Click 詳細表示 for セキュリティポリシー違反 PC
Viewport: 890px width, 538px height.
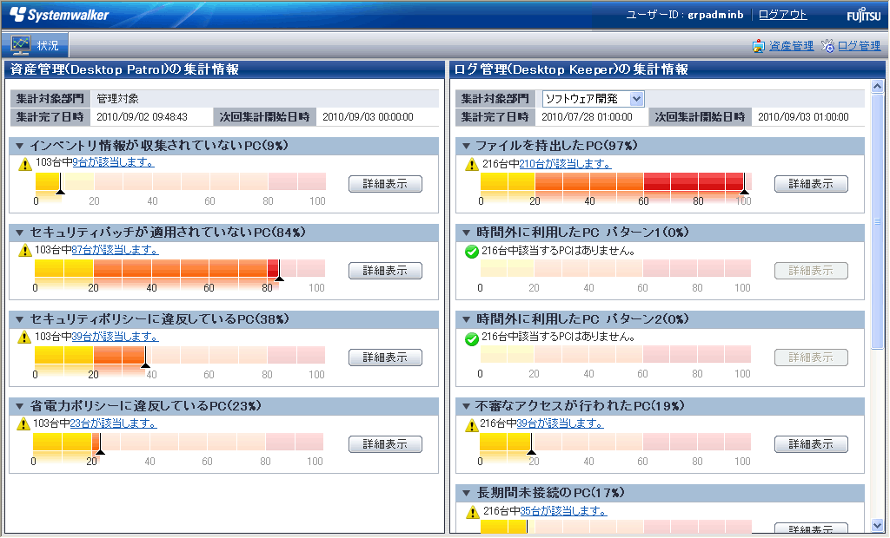(385, 358)
